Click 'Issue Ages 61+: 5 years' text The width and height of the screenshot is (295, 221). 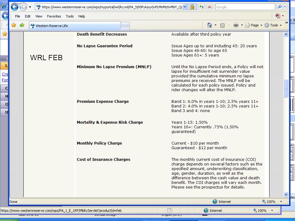[195, 55]
